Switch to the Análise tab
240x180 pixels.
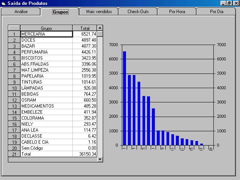(21, 12)
